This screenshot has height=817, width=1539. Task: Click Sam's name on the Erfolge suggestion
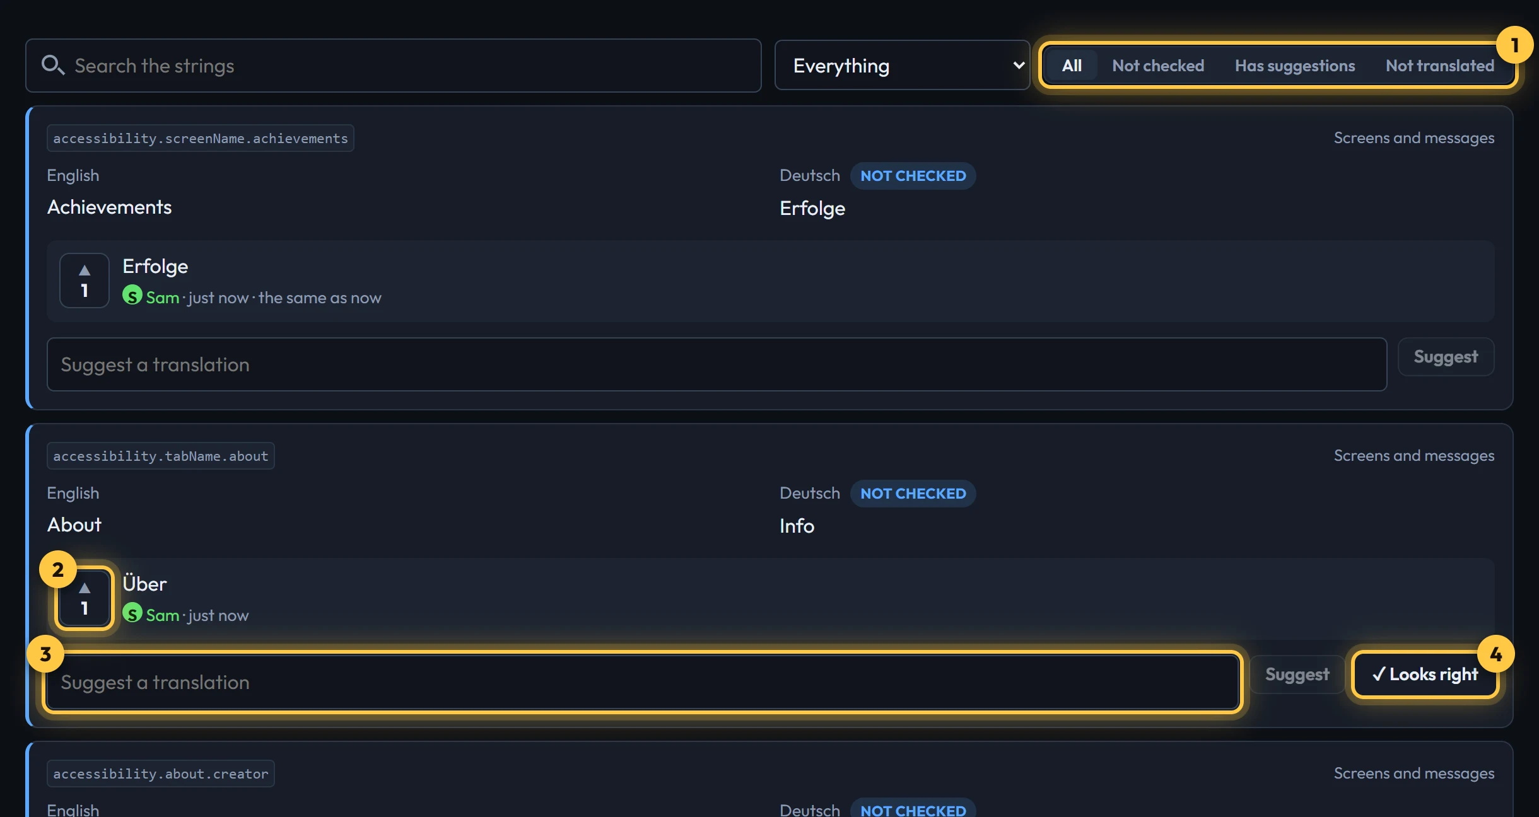pyautogui.click(x=163, y=298)
